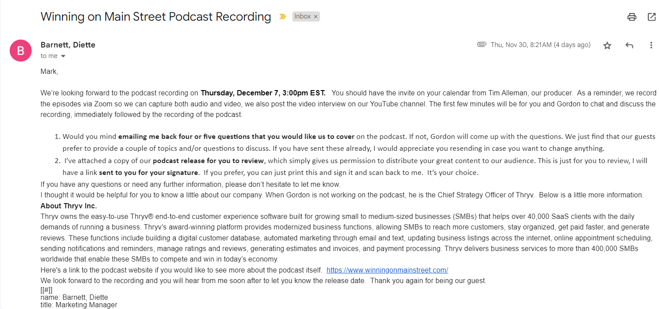Click the Reply arrow icon
This screenshot has height=309, width=659.
(629, 45)
